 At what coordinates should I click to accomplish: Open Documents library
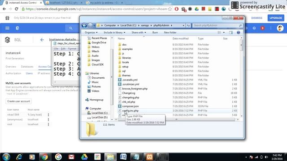tap(98, 77)
